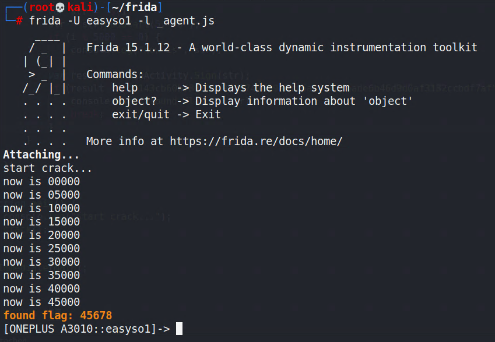Click the 'now is 25000' line
Image resolution: width=495 pixels, height=342 pixels.
[x=41, y=248]
